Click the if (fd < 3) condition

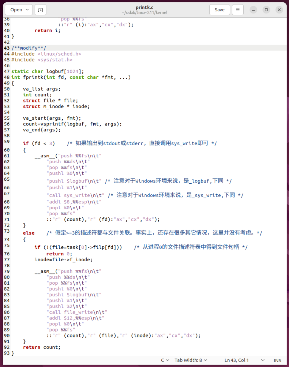39,143
